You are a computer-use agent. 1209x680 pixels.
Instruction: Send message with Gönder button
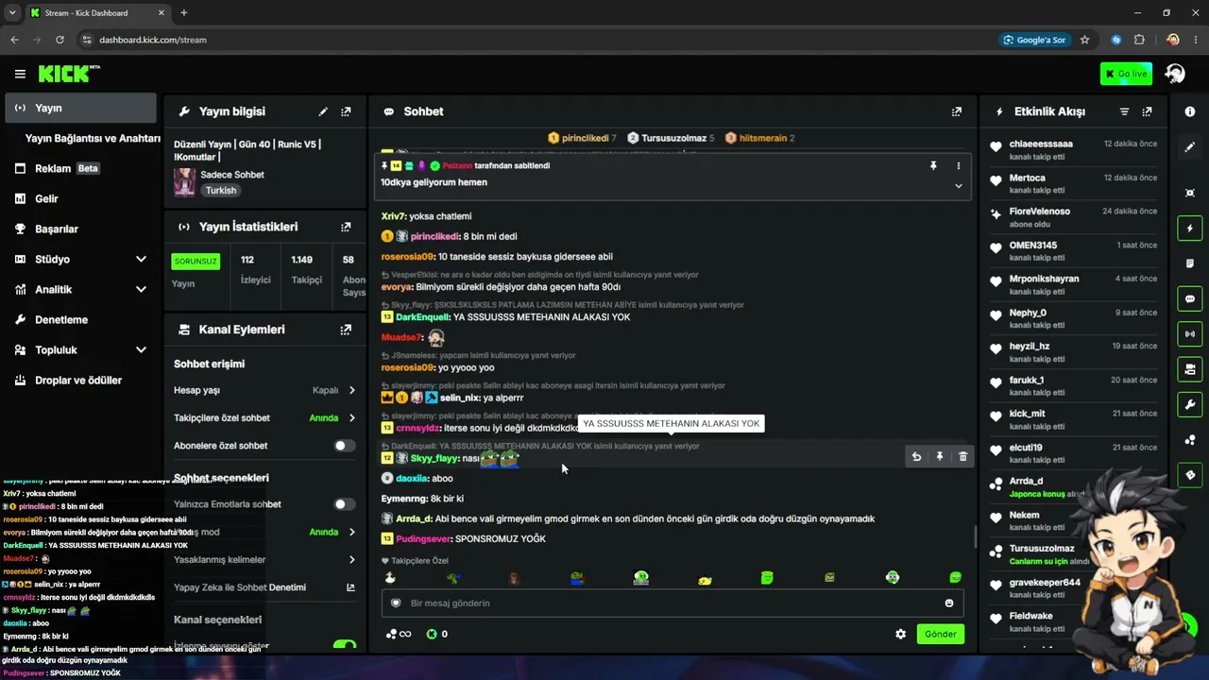point(940,634)
